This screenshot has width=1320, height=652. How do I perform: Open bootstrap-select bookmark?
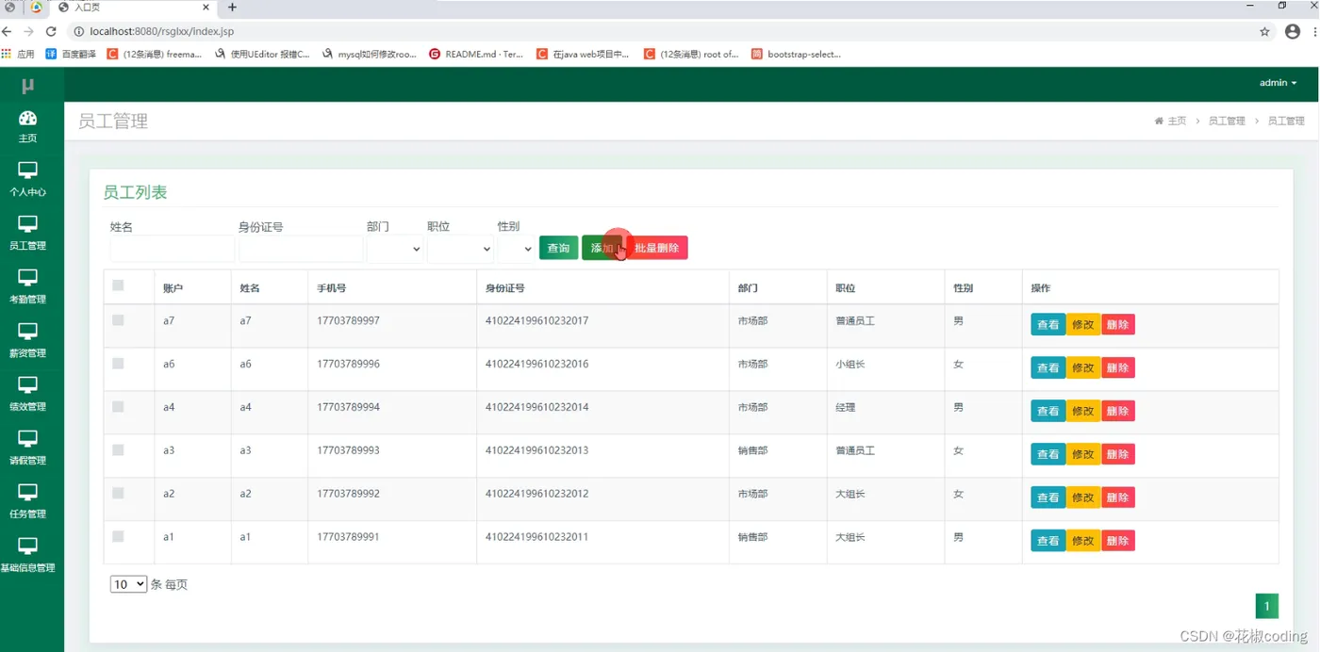[796, 54]
